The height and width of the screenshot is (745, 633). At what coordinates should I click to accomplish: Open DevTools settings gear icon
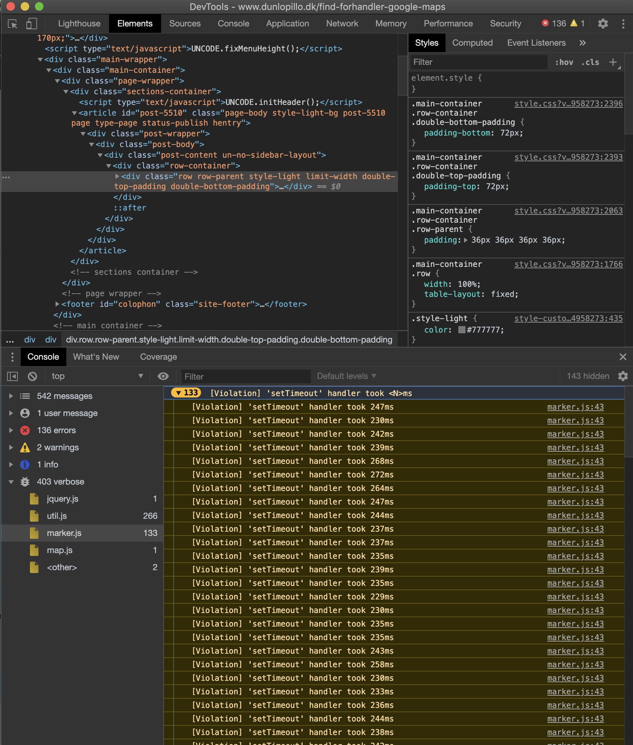pos(603,24)
